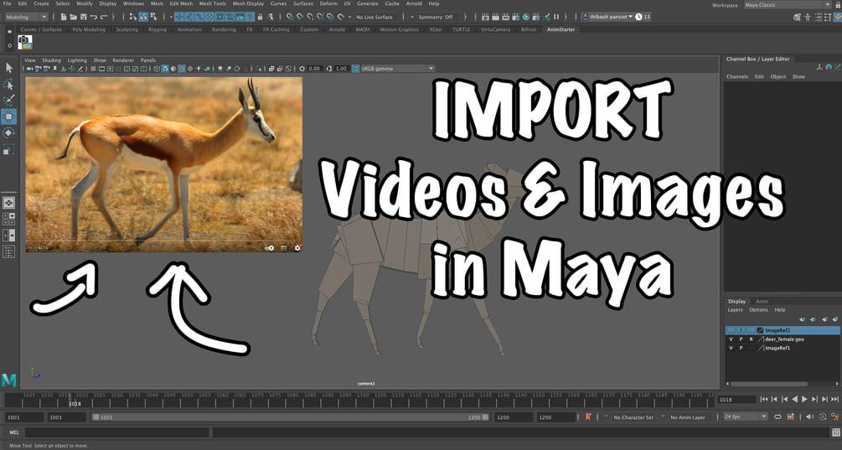
Task: Click the Select Camera viewport icon
Action: coord(29,69)
